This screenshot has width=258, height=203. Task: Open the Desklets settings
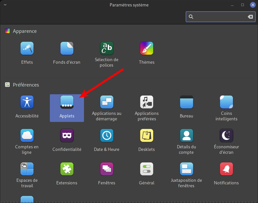(147, 136)
